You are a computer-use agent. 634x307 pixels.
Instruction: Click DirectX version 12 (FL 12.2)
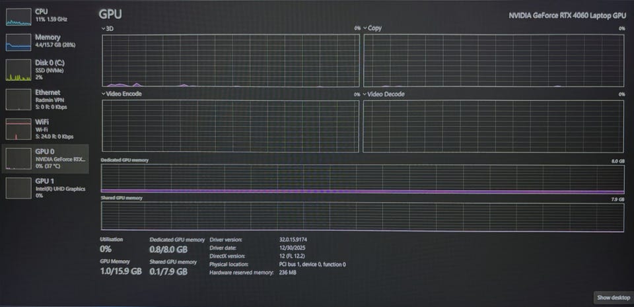pyautogui.click(x=292, y=256)
